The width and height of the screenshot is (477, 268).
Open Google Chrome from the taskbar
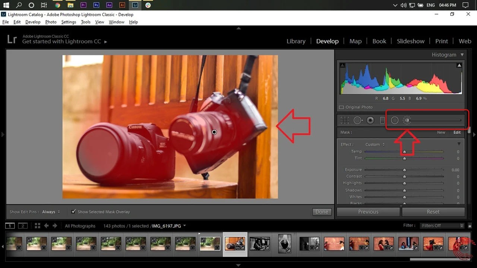pos(57,5)
